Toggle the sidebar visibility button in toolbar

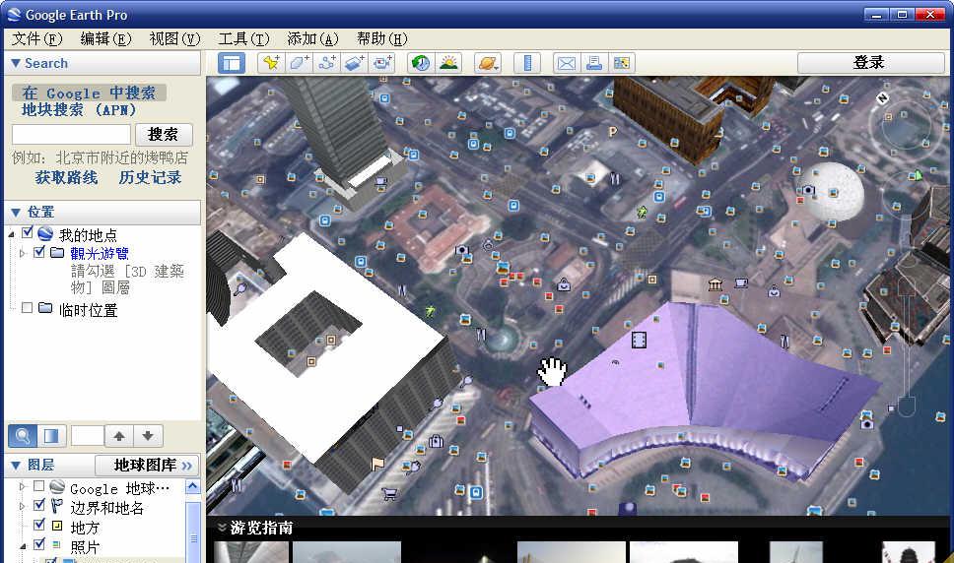click(232, 63)
